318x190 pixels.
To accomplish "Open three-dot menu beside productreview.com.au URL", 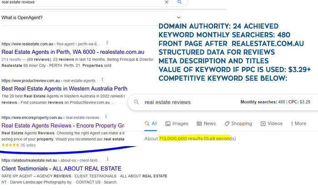I will (x=102, y=80).
